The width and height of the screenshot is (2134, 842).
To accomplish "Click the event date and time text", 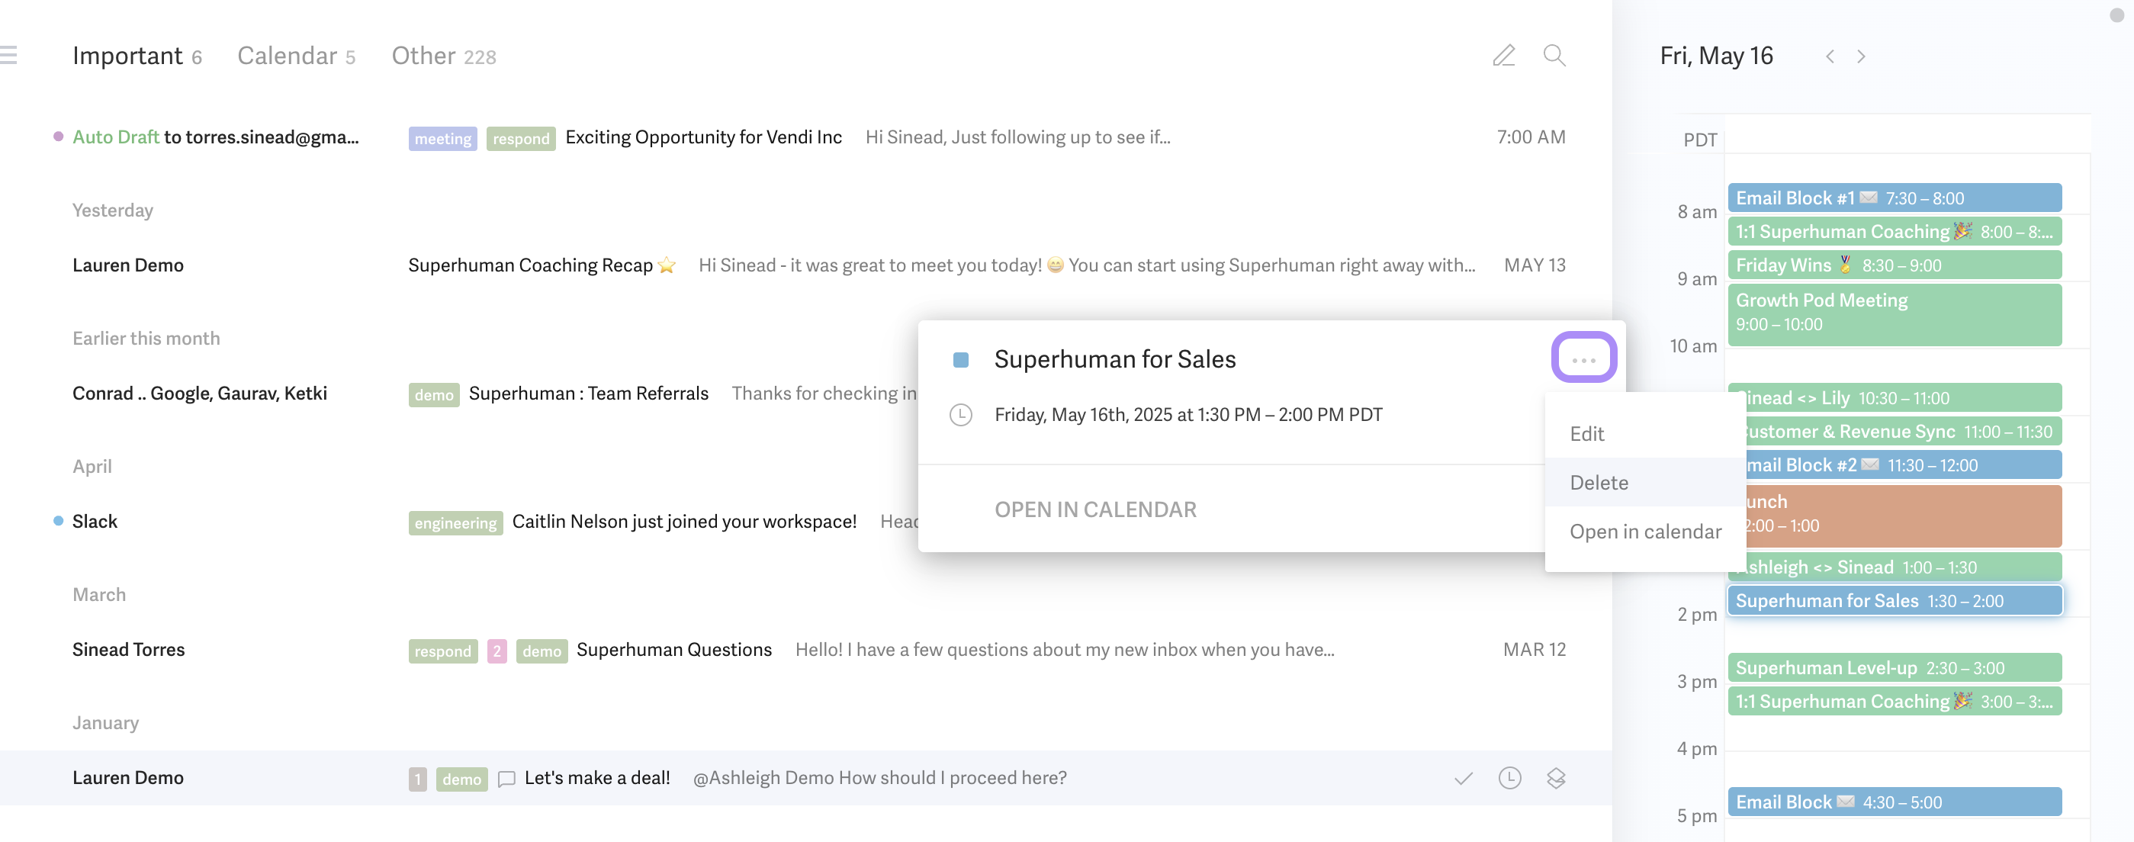I will click(1188, 414).
